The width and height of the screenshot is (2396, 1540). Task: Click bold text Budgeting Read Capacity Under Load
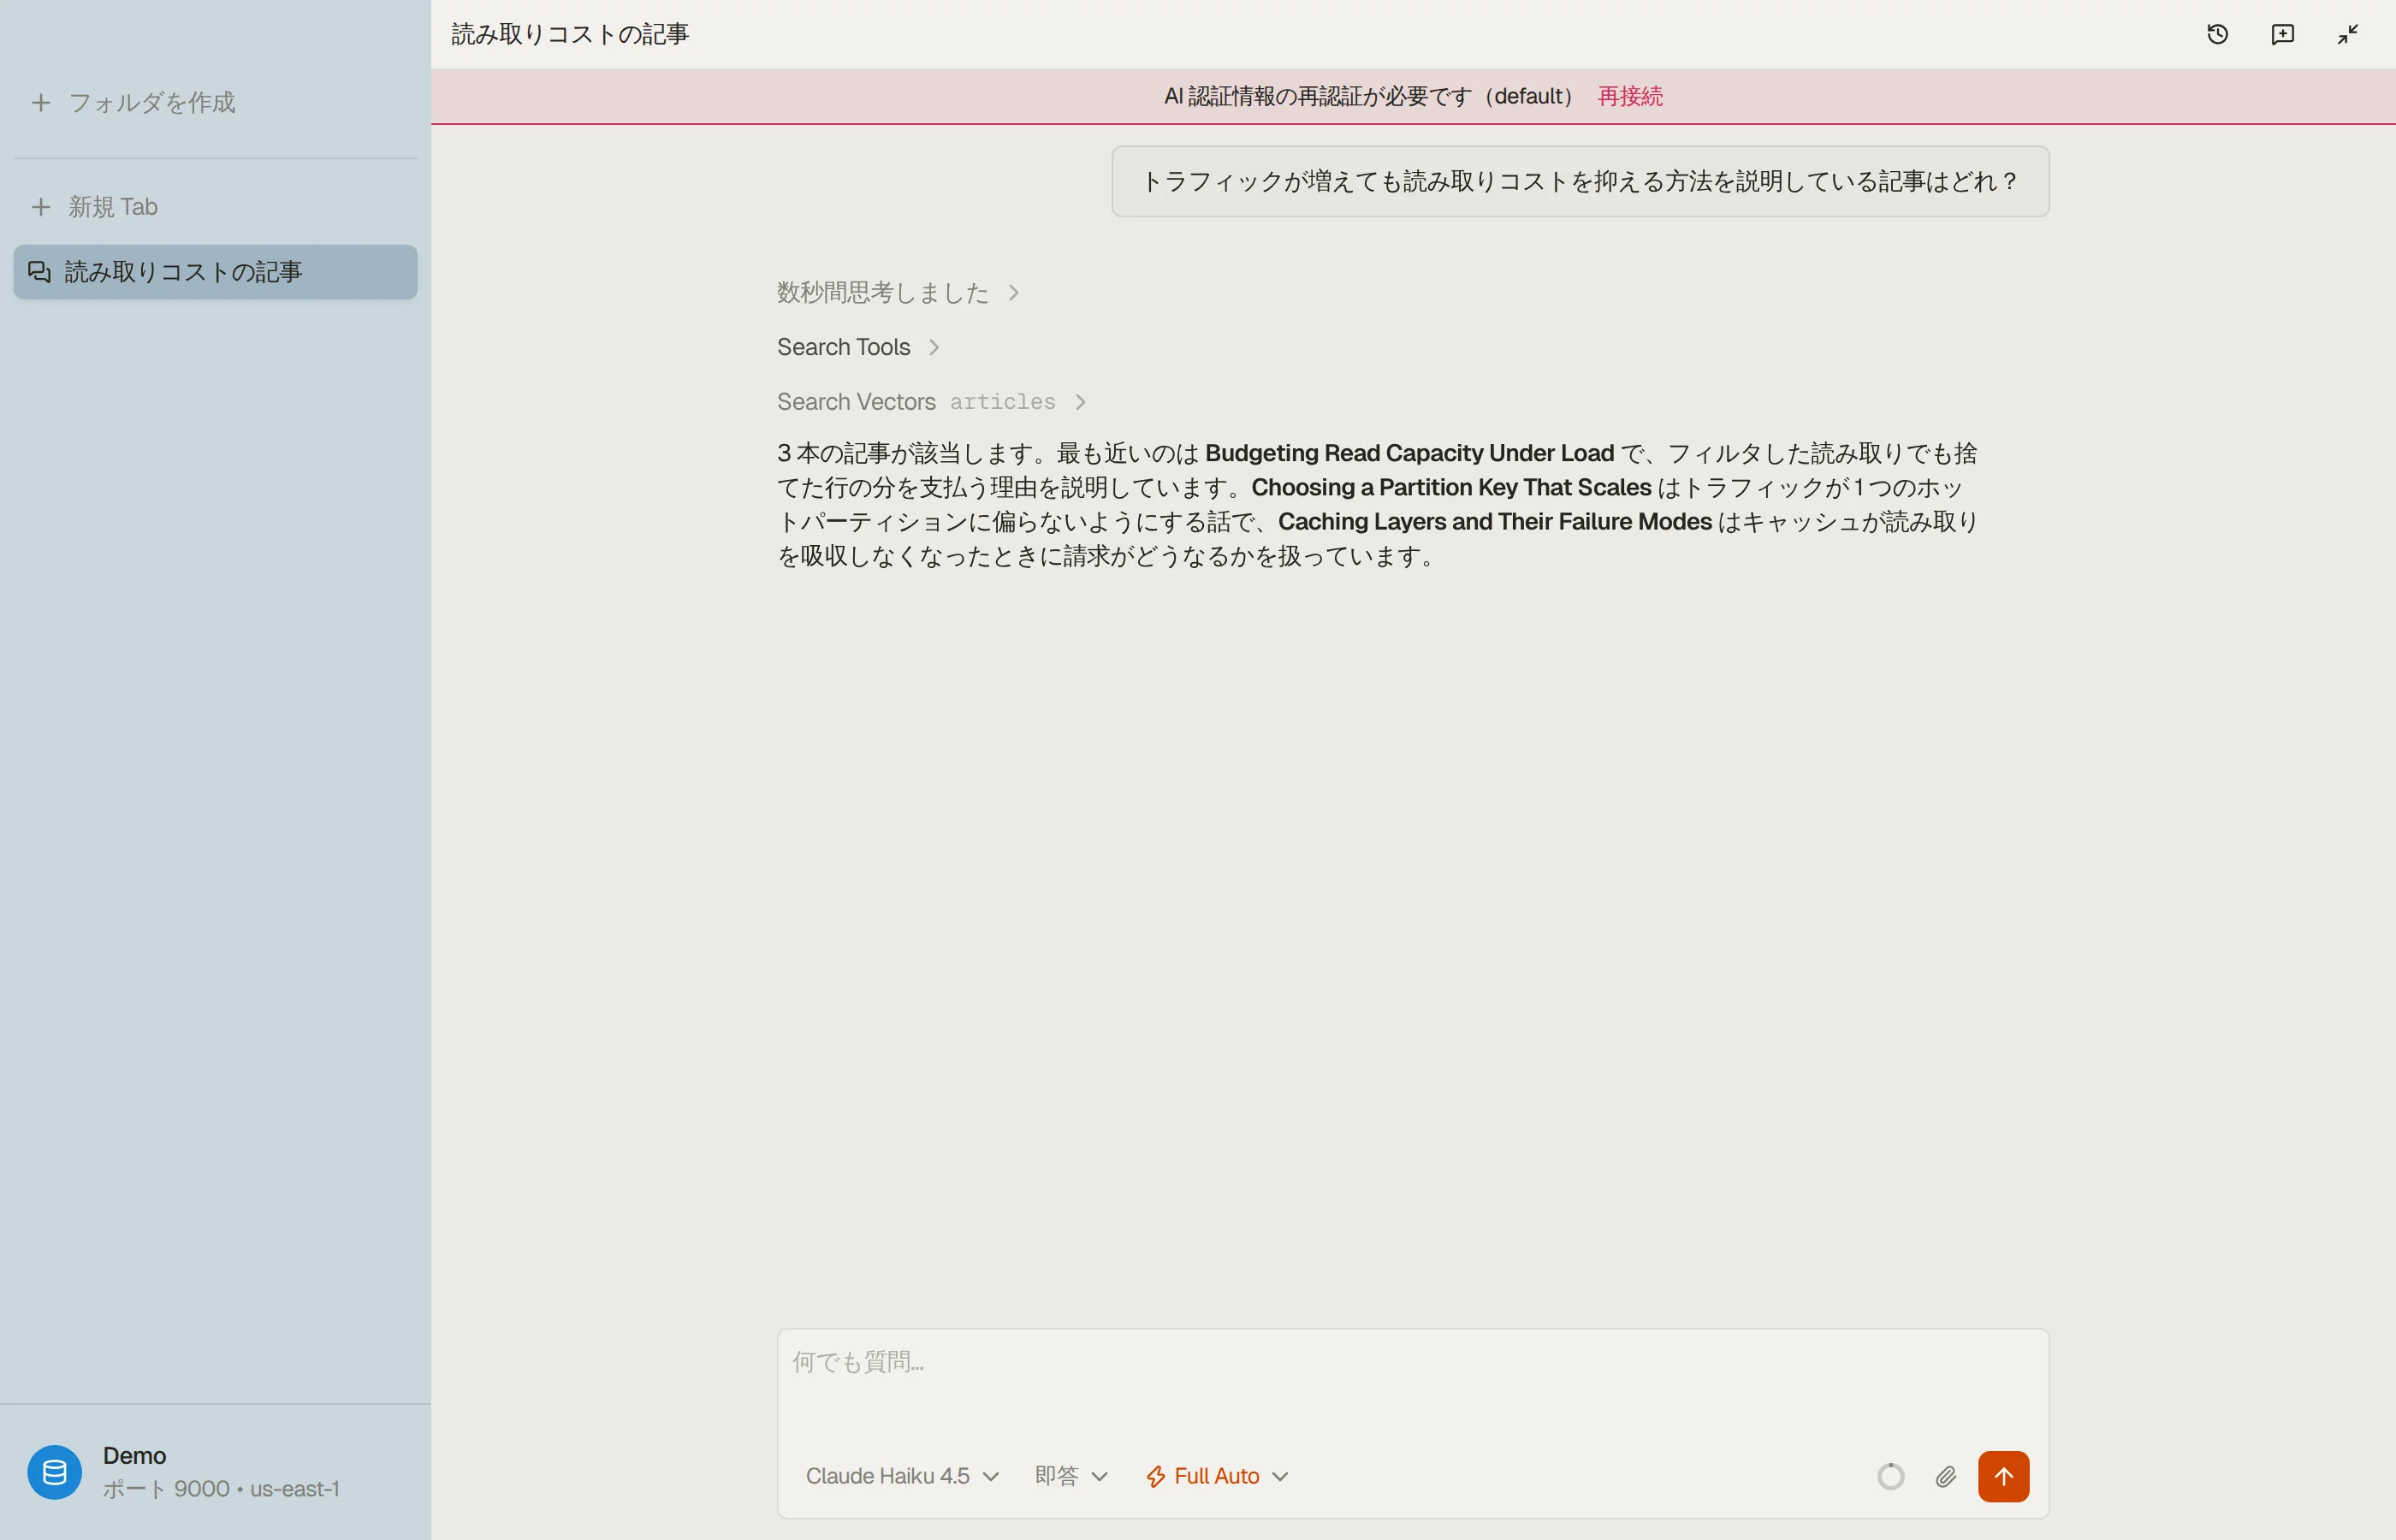1409,453
